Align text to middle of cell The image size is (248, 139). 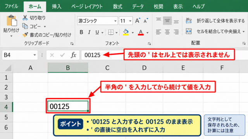[x=167, y=20]
